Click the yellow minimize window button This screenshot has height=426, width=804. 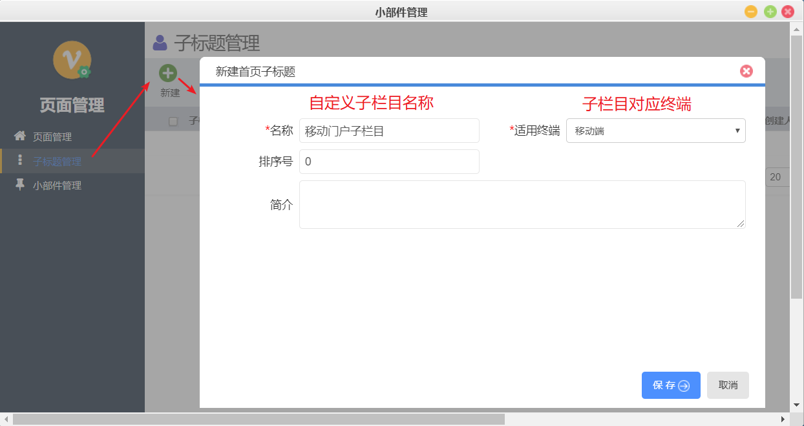click(751, 12)
